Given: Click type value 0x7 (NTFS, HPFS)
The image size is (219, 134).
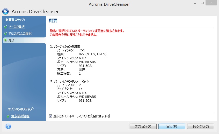Looking at the screenshot, I should pos(93,54).
